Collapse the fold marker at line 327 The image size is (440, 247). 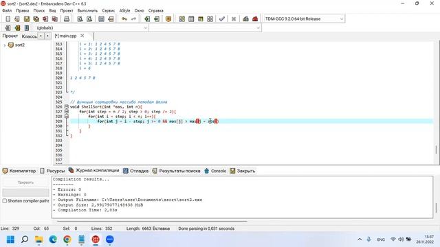pos(67,111)
